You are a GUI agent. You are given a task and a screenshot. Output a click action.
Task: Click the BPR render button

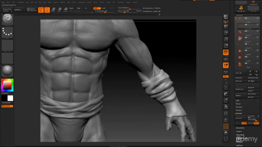pyautogui.click(x=226, y=17)
